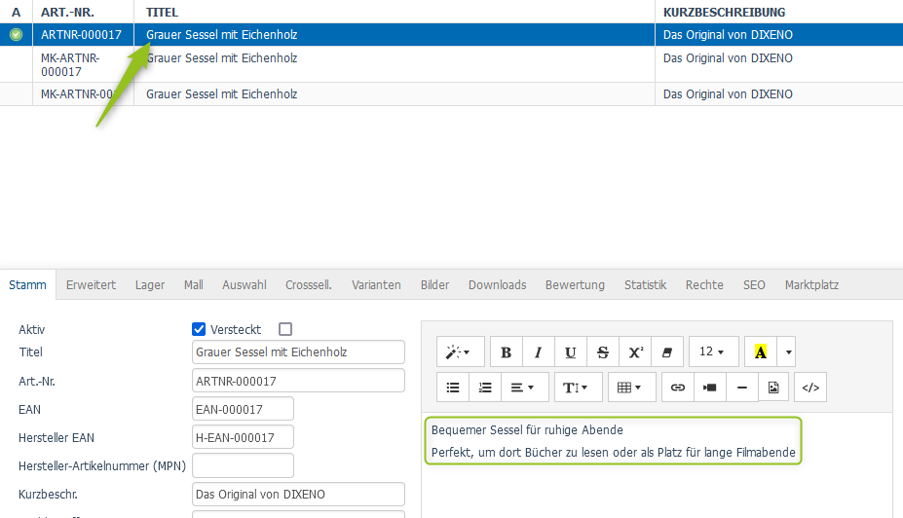
Task: Open the Crosssell. tab
Action: (x=309, y=285)
